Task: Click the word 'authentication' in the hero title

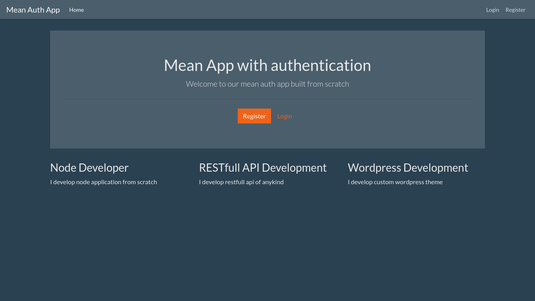Action: tap(321, 65)
